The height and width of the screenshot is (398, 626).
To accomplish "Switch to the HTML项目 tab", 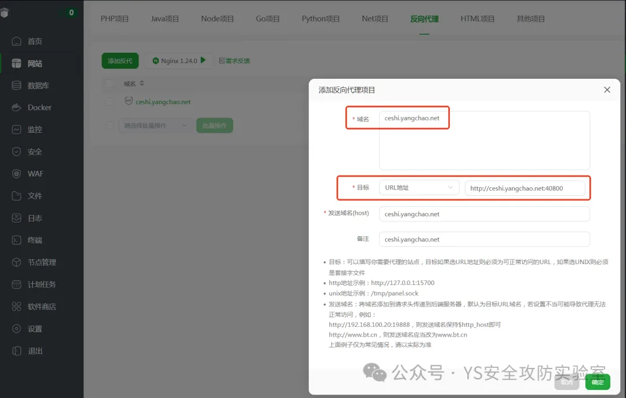I will [x=478, y=19].
